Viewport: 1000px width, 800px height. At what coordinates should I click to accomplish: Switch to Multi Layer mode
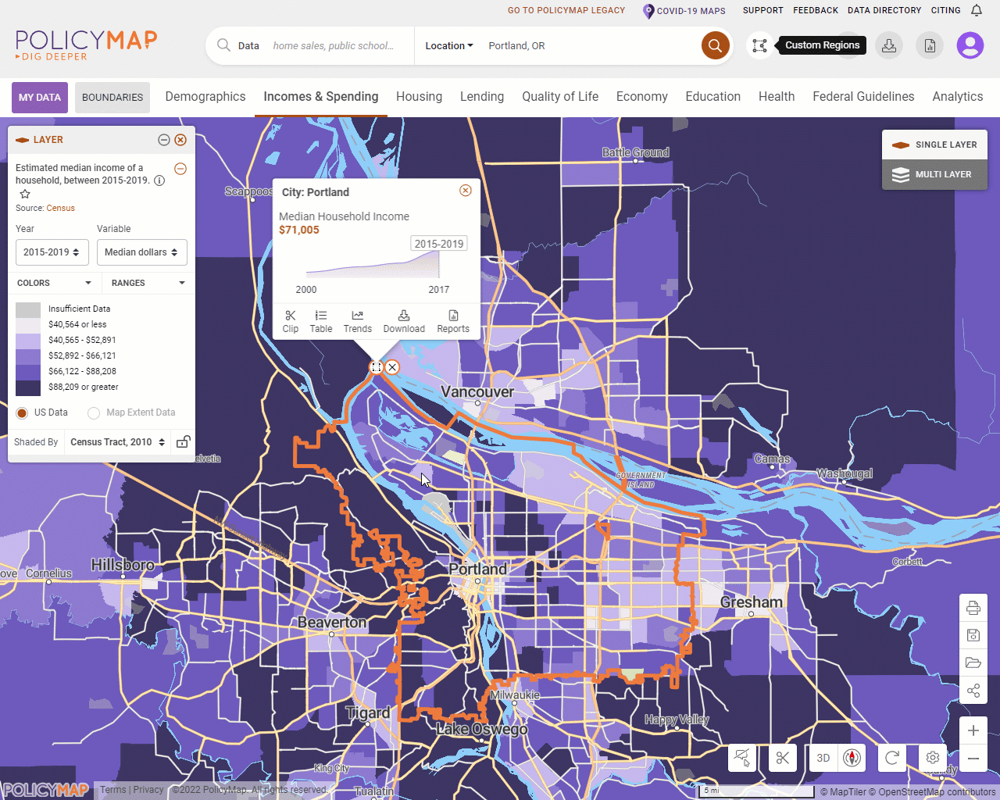tap(935, 174)
